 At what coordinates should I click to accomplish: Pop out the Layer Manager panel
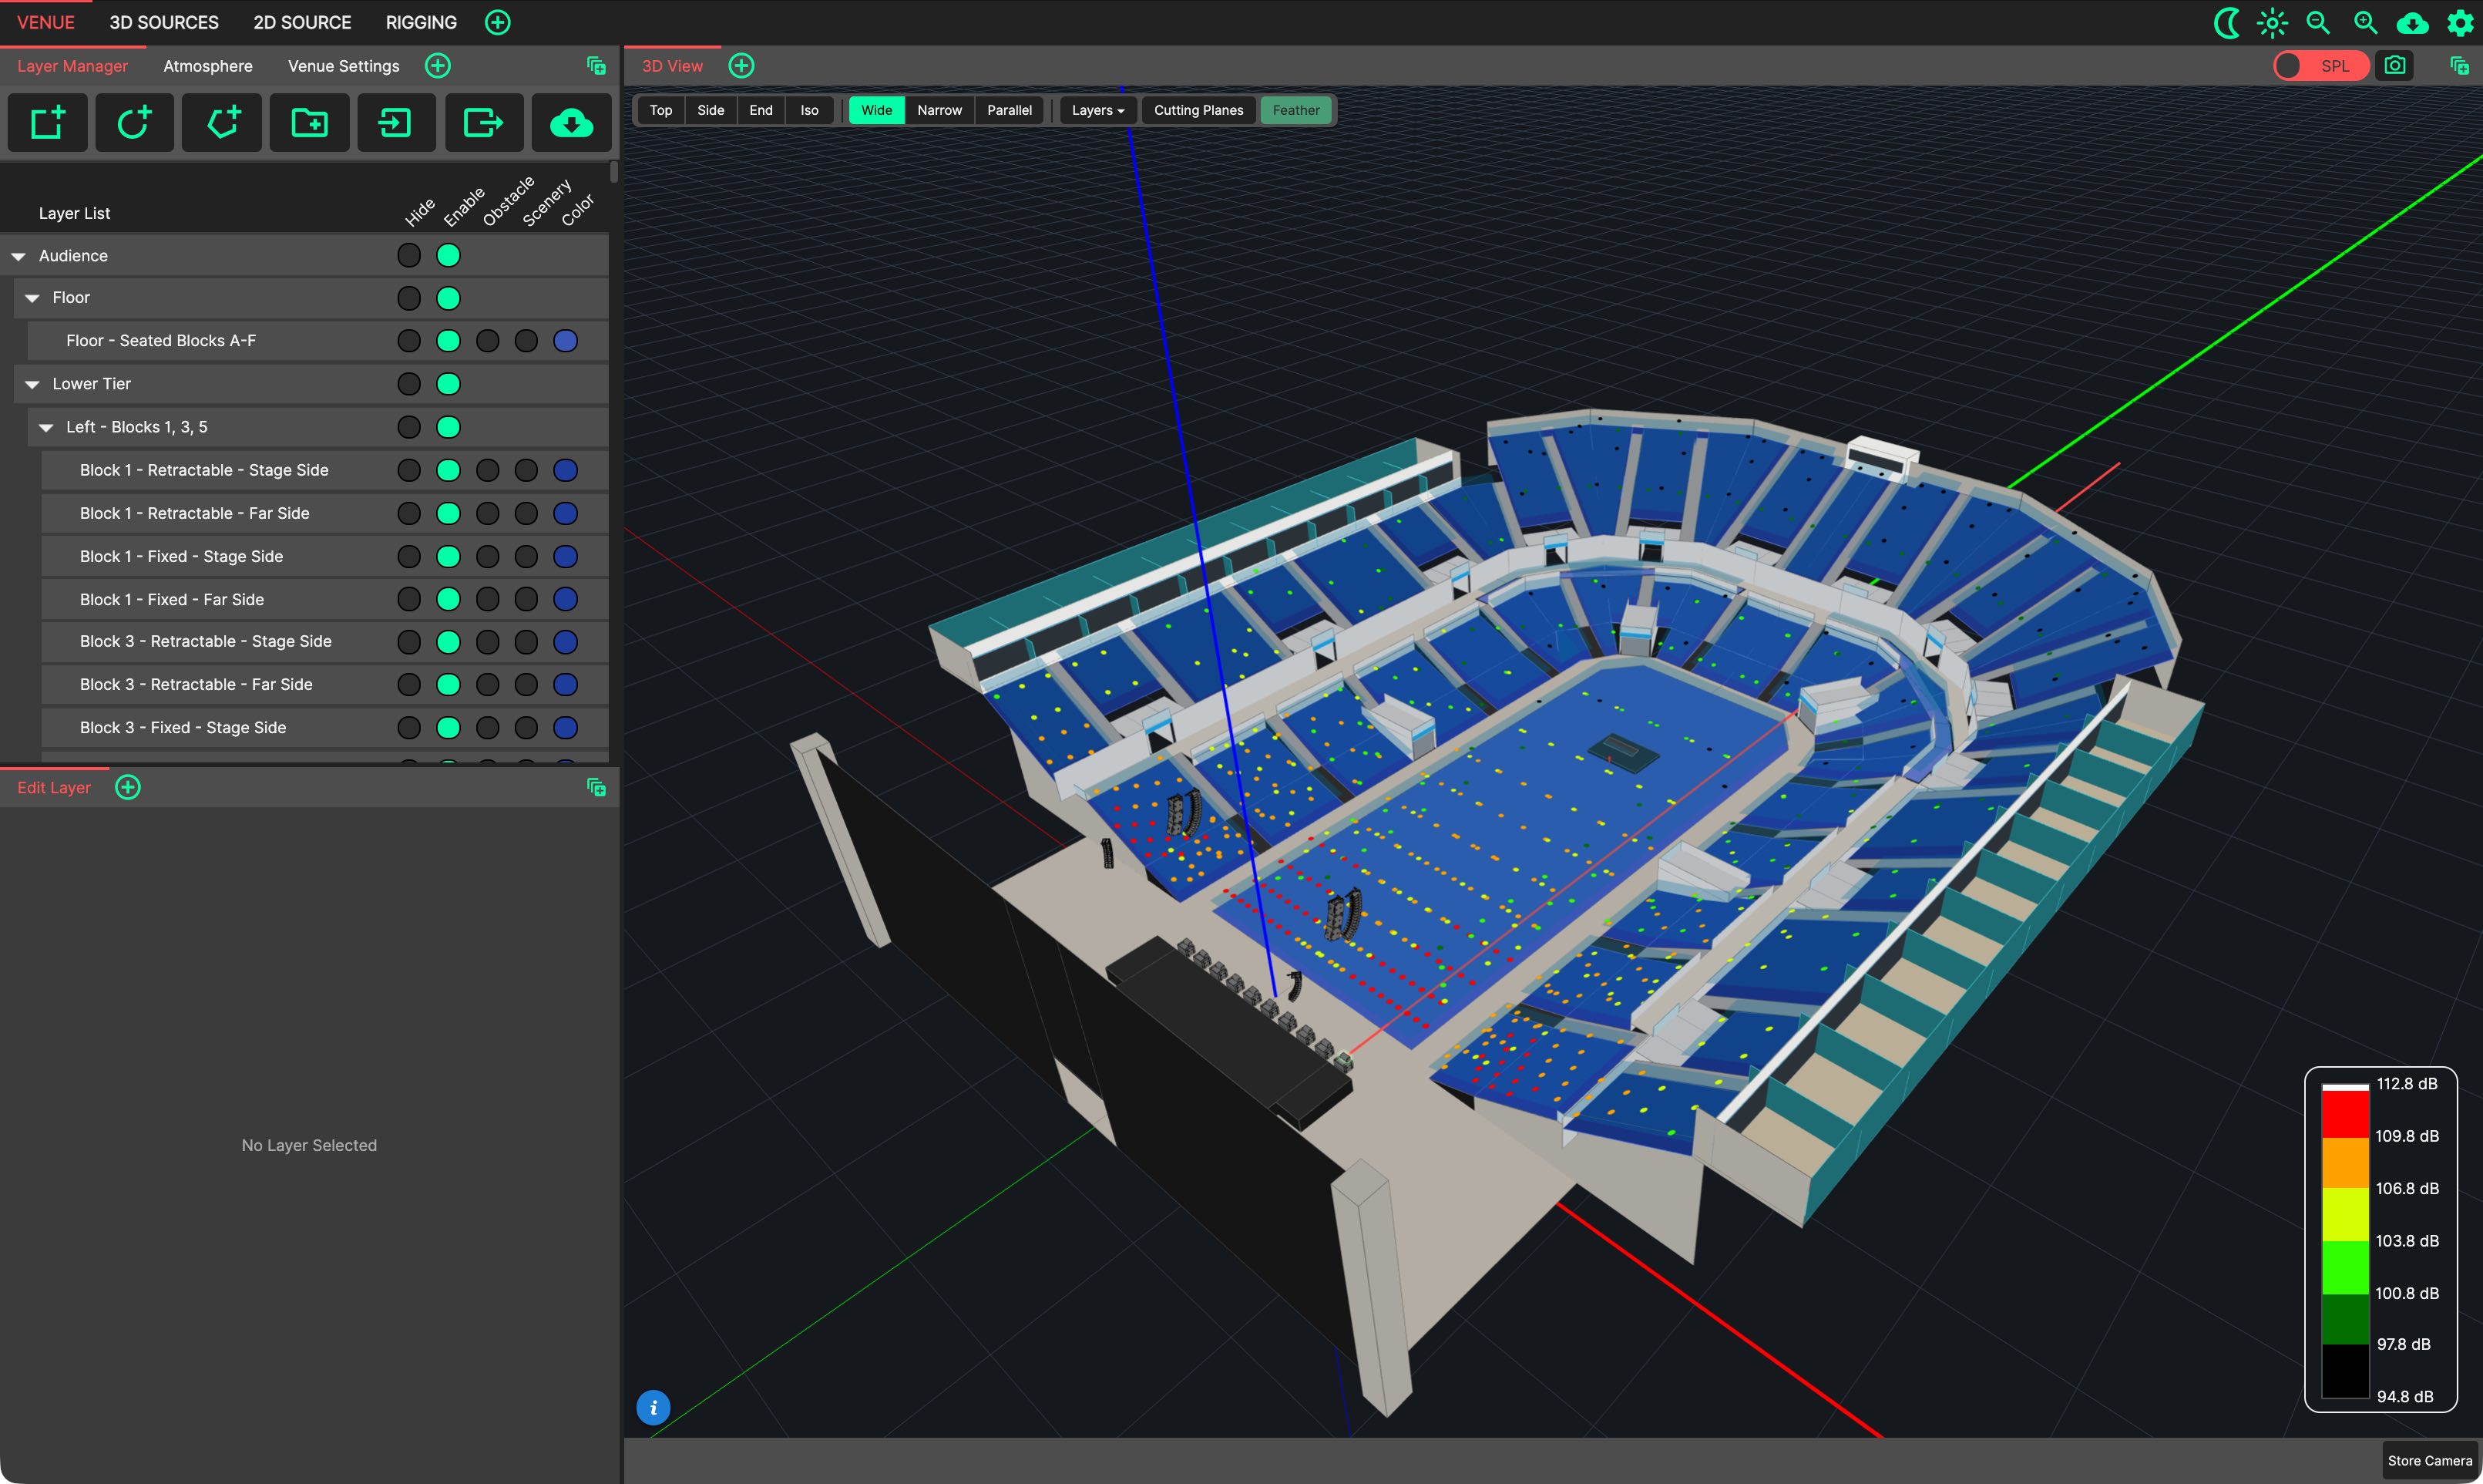[x=596, y=66]
